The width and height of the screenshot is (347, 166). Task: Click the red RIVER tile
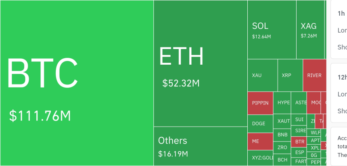pyautogui.click(x=314, y=75)
